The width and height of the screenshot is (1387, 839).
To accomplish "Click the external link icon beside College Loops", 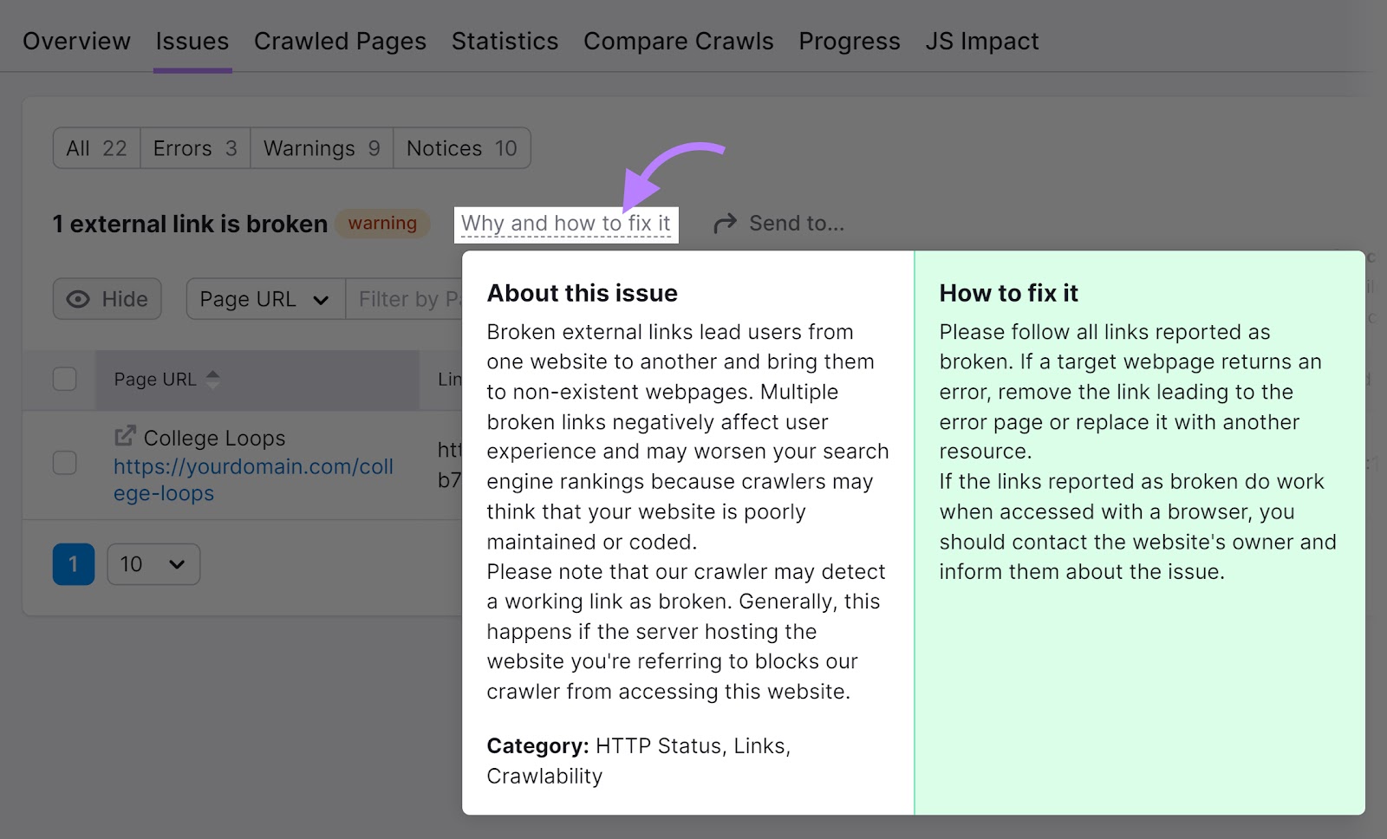I will pos(126,437).
